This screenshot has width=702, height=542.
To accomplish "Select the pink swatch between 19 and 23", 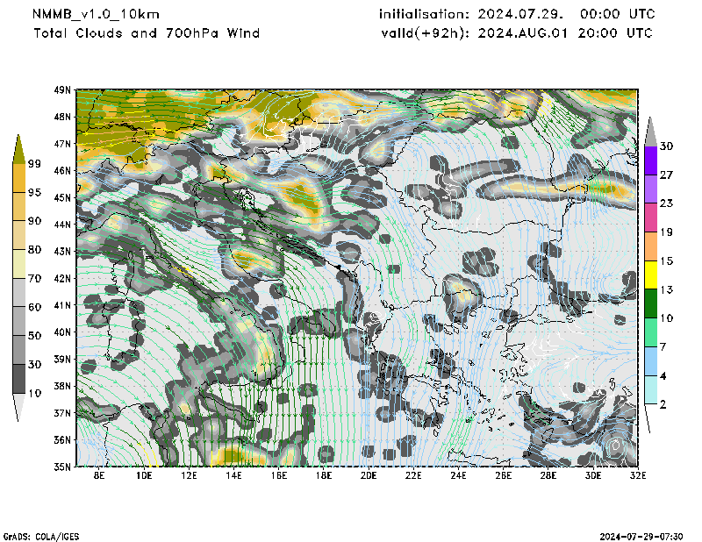I will (649, 218).
